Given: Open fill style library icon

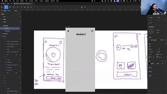Looking at the screenshot, I should pyautogui.click(x=162, y=61).
